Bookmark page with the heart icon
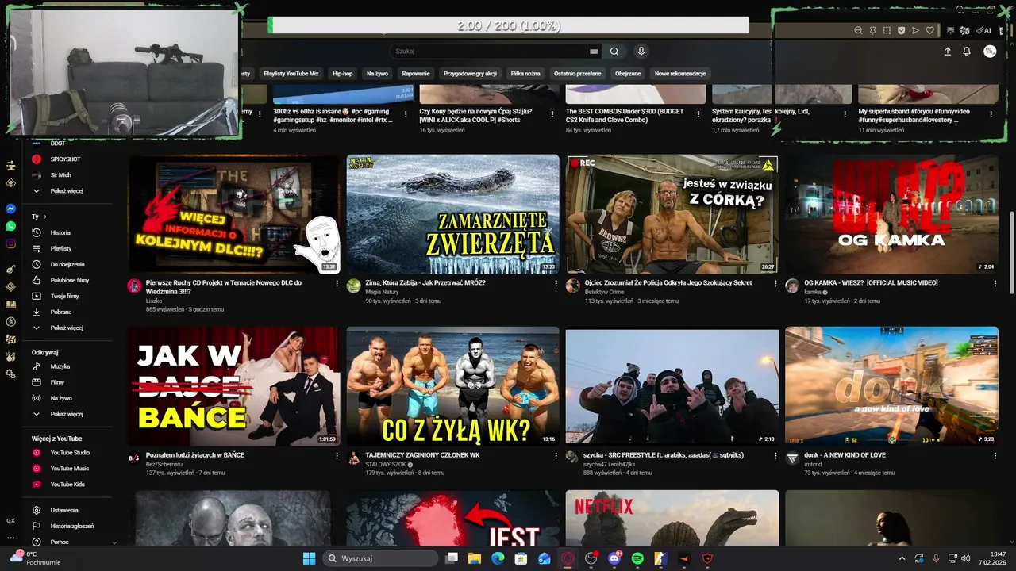The image size is (1016, 571). pyautogui.click(x=929, y=31)
